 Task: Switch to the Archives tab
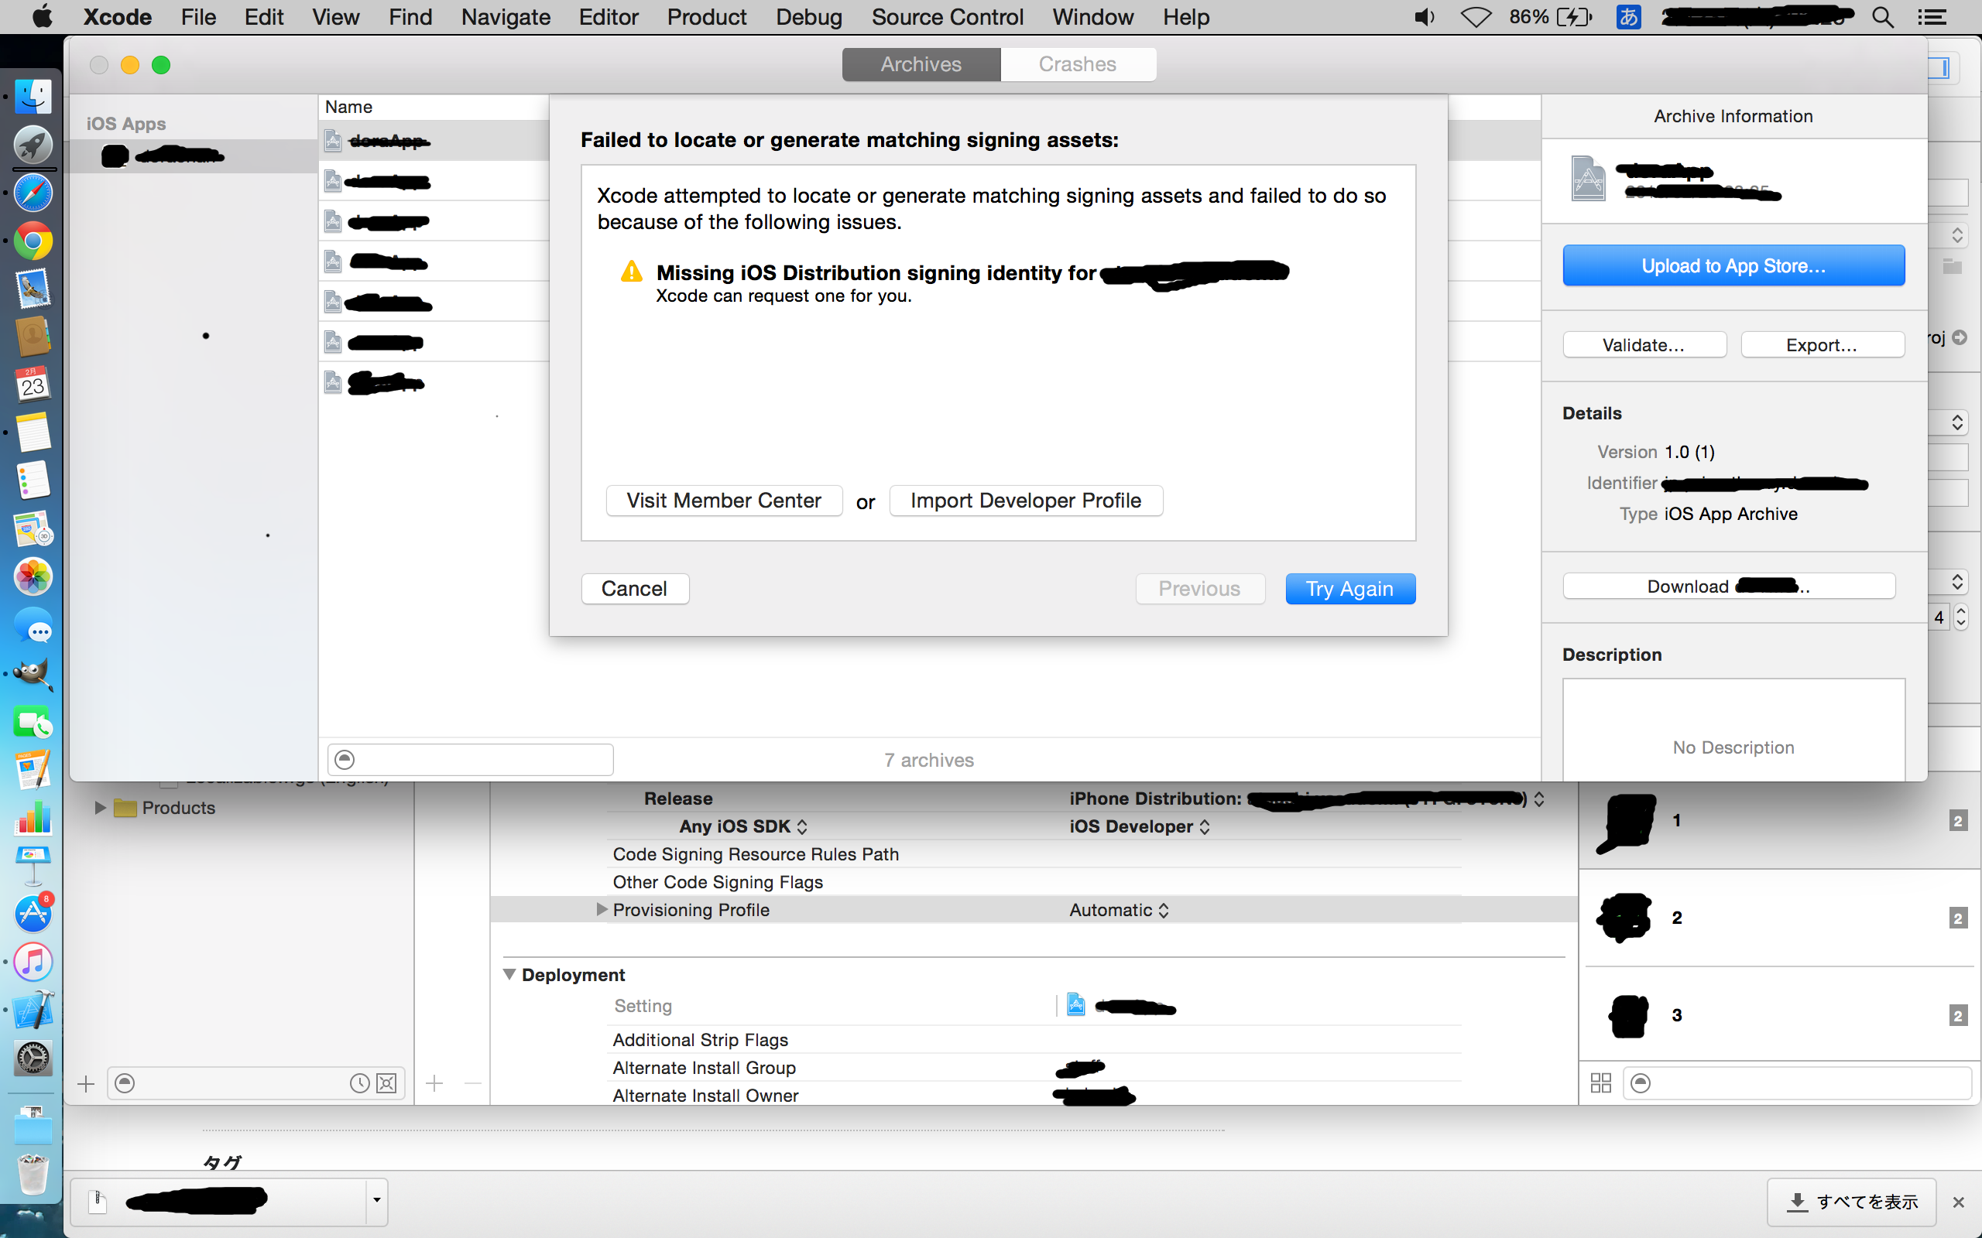(x=921, y=64)
